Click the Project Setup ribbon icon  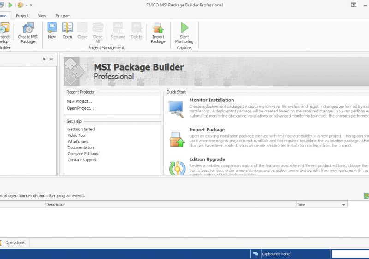coord(4,28)
